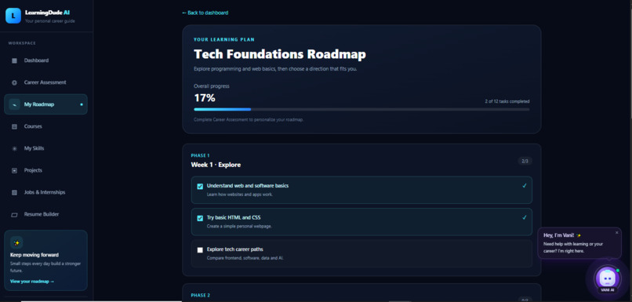Click the 2 of 12 tasks completed text

pos(507,102)
